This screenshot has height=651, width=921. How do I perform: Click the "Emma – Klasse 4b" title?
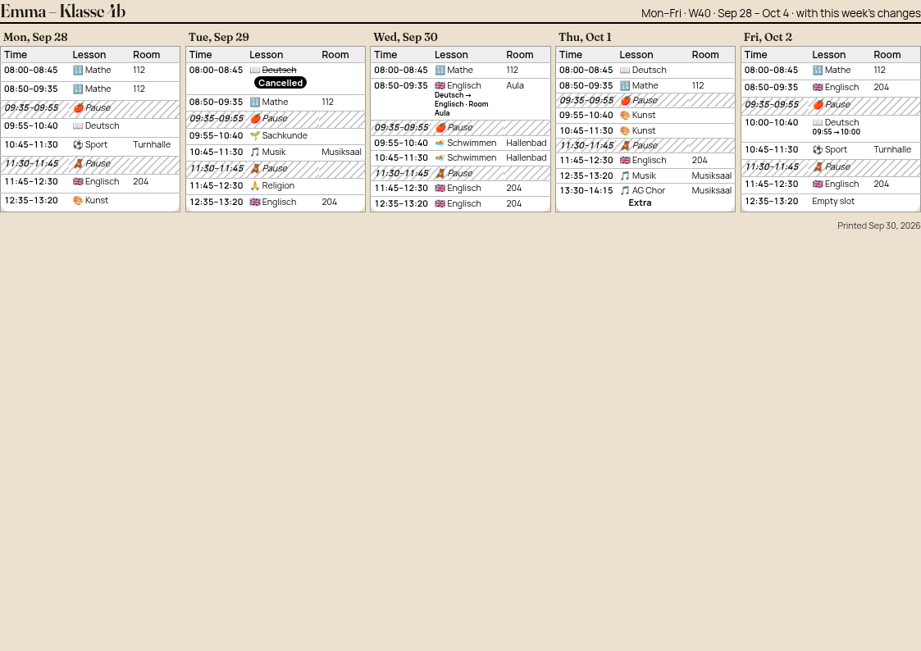tap(63, 11)
